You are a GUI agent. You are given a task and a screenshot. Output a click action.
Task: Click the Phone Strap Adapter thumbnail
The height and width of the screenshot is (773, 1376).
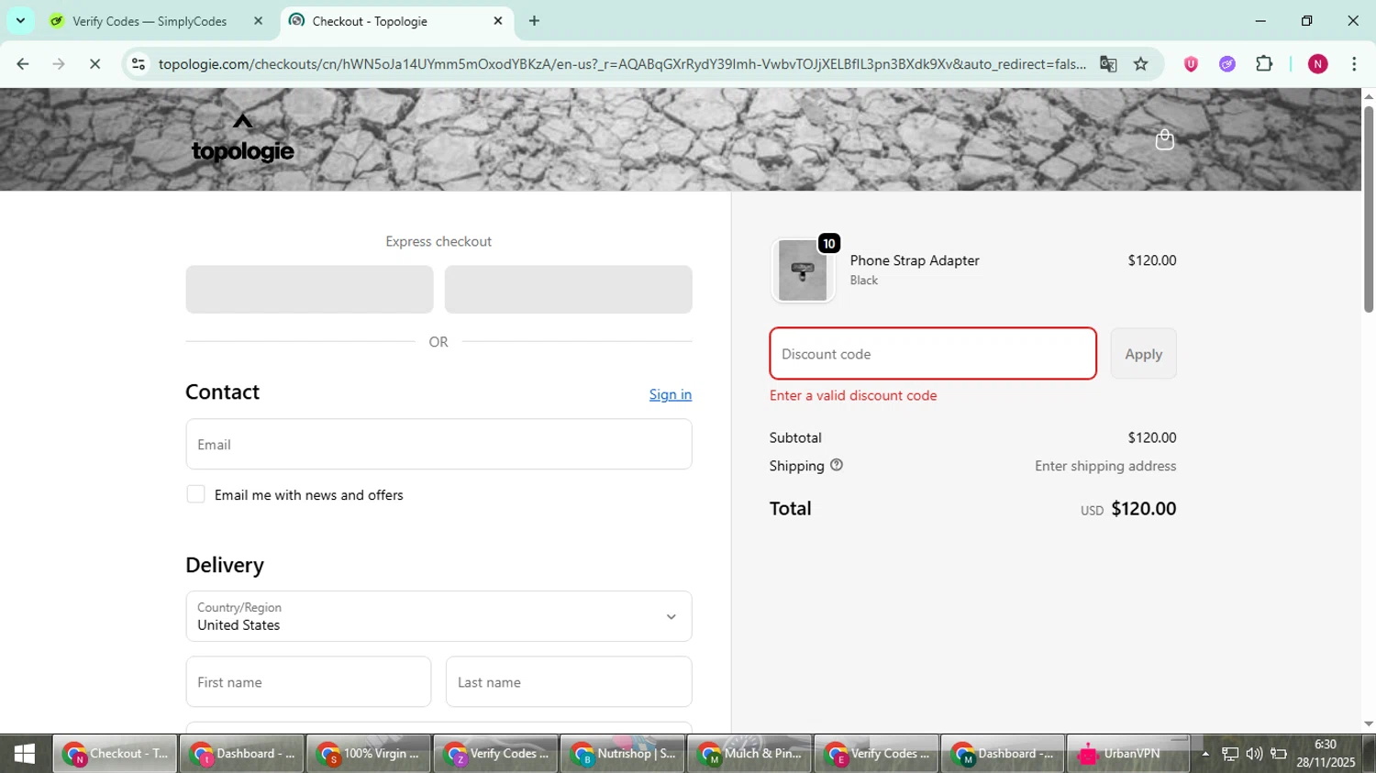tap(803, 271)
